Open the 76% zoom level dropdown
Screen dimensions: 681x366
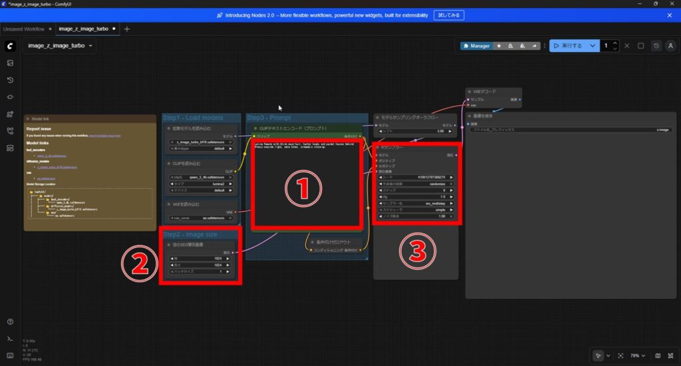click(x=640, y=355)
